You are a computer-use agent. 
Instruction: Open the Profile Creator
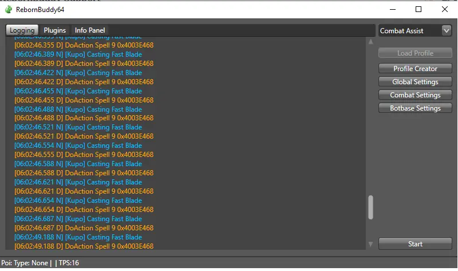415,68
